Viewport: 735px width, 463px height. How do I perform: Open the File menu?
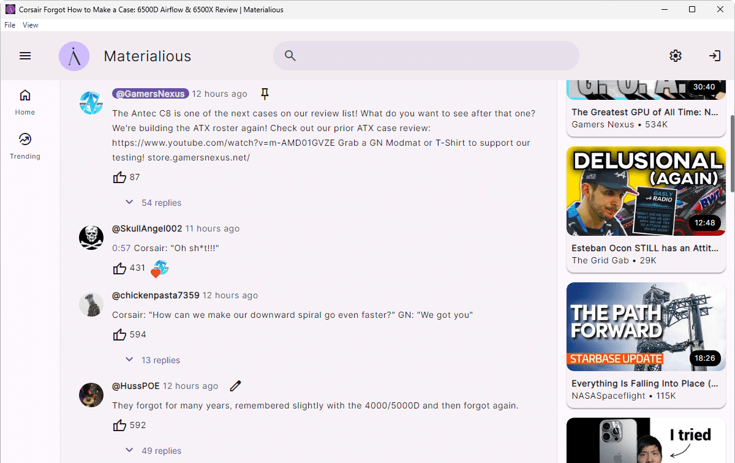10,25
